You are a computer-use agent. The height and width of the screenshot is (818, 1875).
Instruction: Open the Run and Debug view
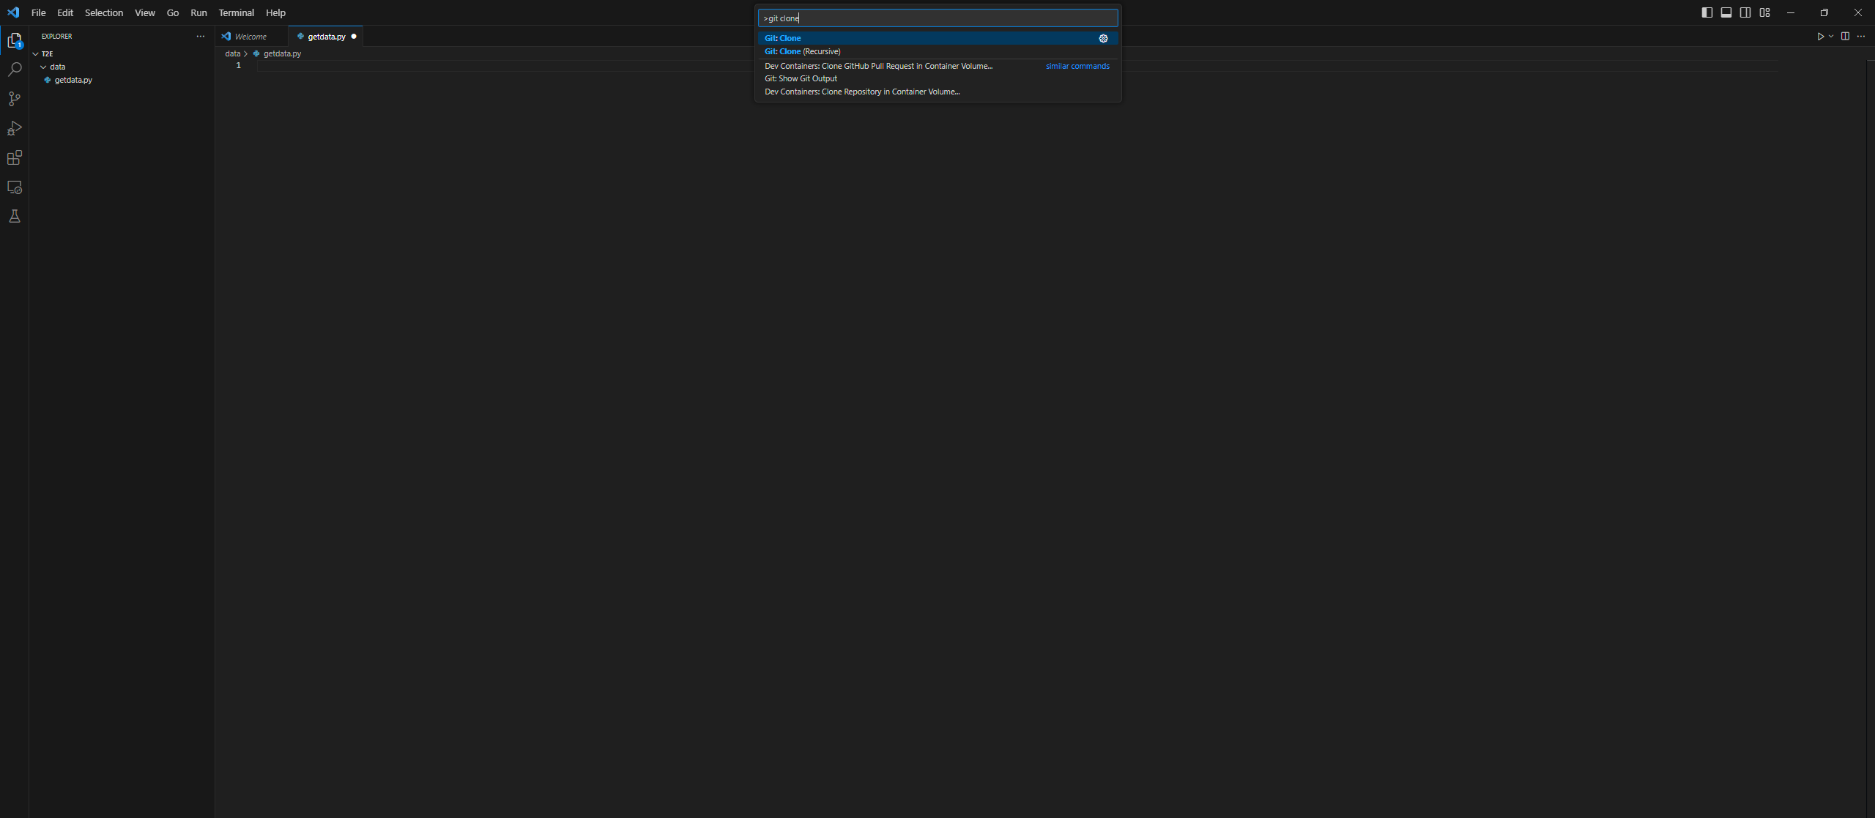point(15,128)
